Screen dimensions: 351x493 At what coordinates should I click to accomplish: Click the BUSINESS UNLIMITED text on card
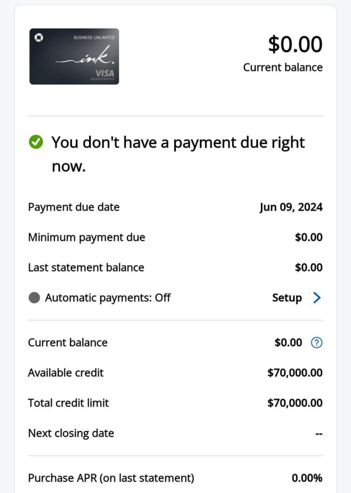pos(94,38)
